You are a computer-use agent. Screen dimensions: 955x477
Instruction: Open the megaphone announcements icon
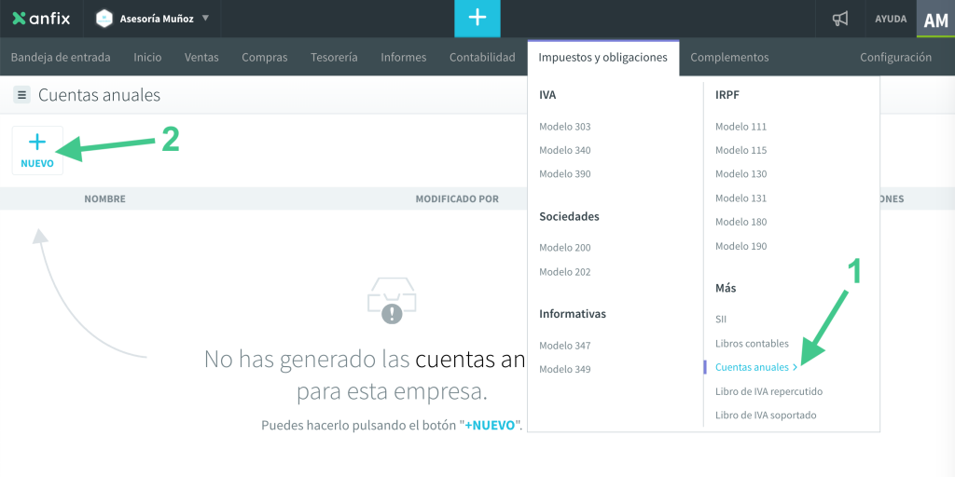point(840,19)
